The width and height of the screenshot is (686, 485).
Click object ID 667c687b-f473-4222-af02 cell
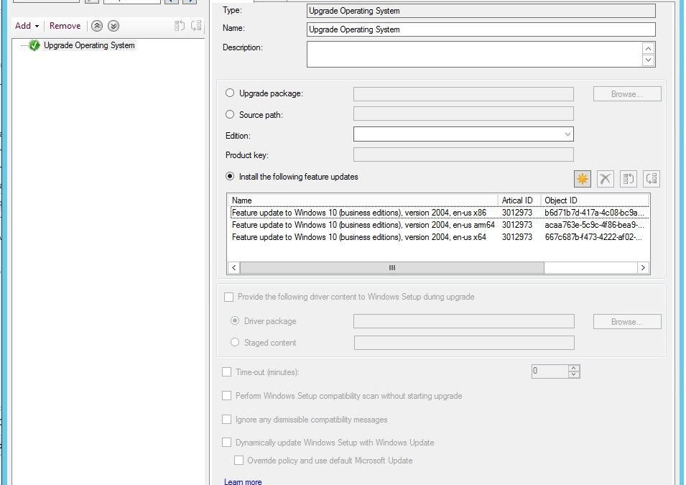tap(594, 237)
